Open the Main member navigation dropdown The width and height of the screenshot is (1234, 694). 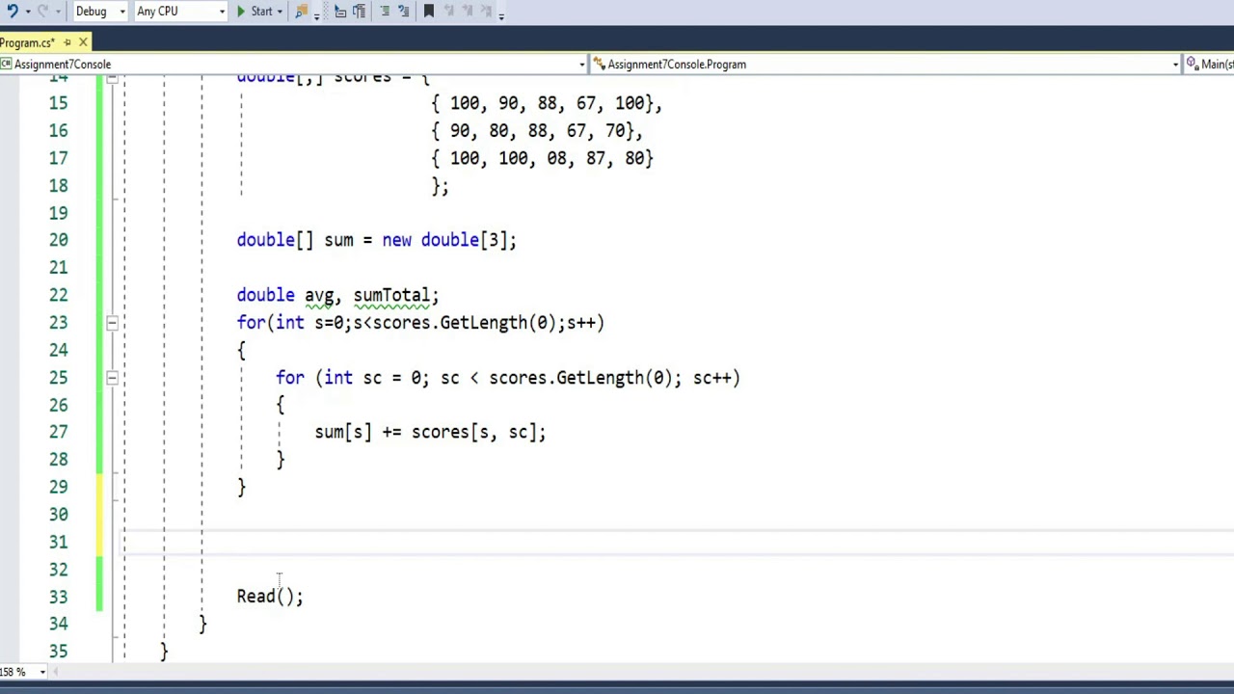[x=1209, y=65]
